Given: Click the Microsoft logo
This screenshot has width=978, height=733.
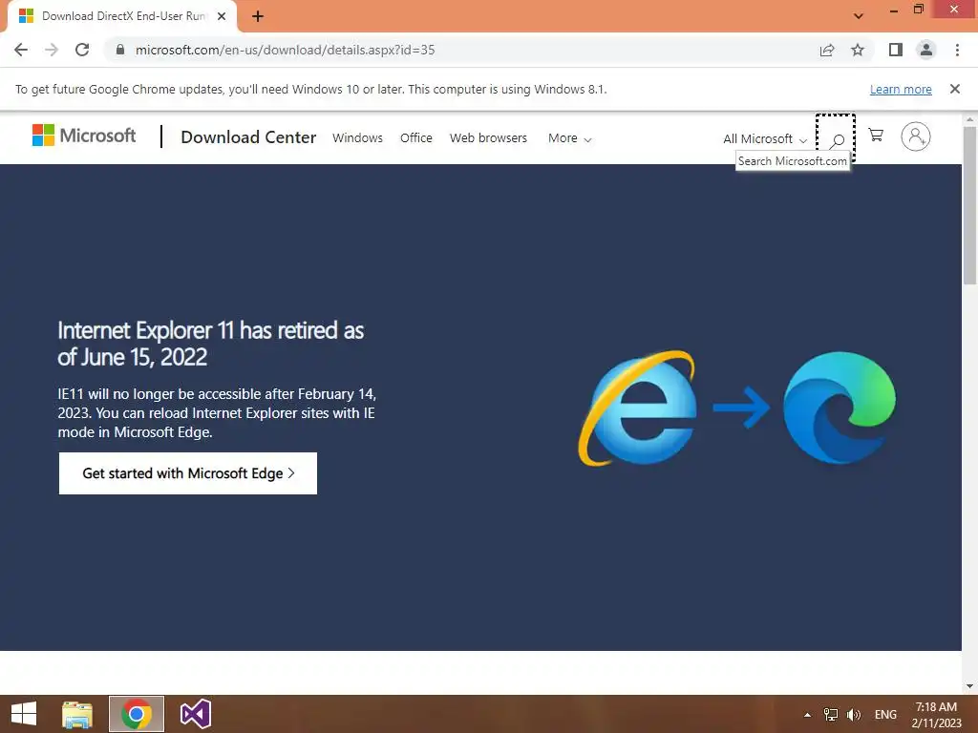Looking at the screenshot, I should (x=84, y=136).
